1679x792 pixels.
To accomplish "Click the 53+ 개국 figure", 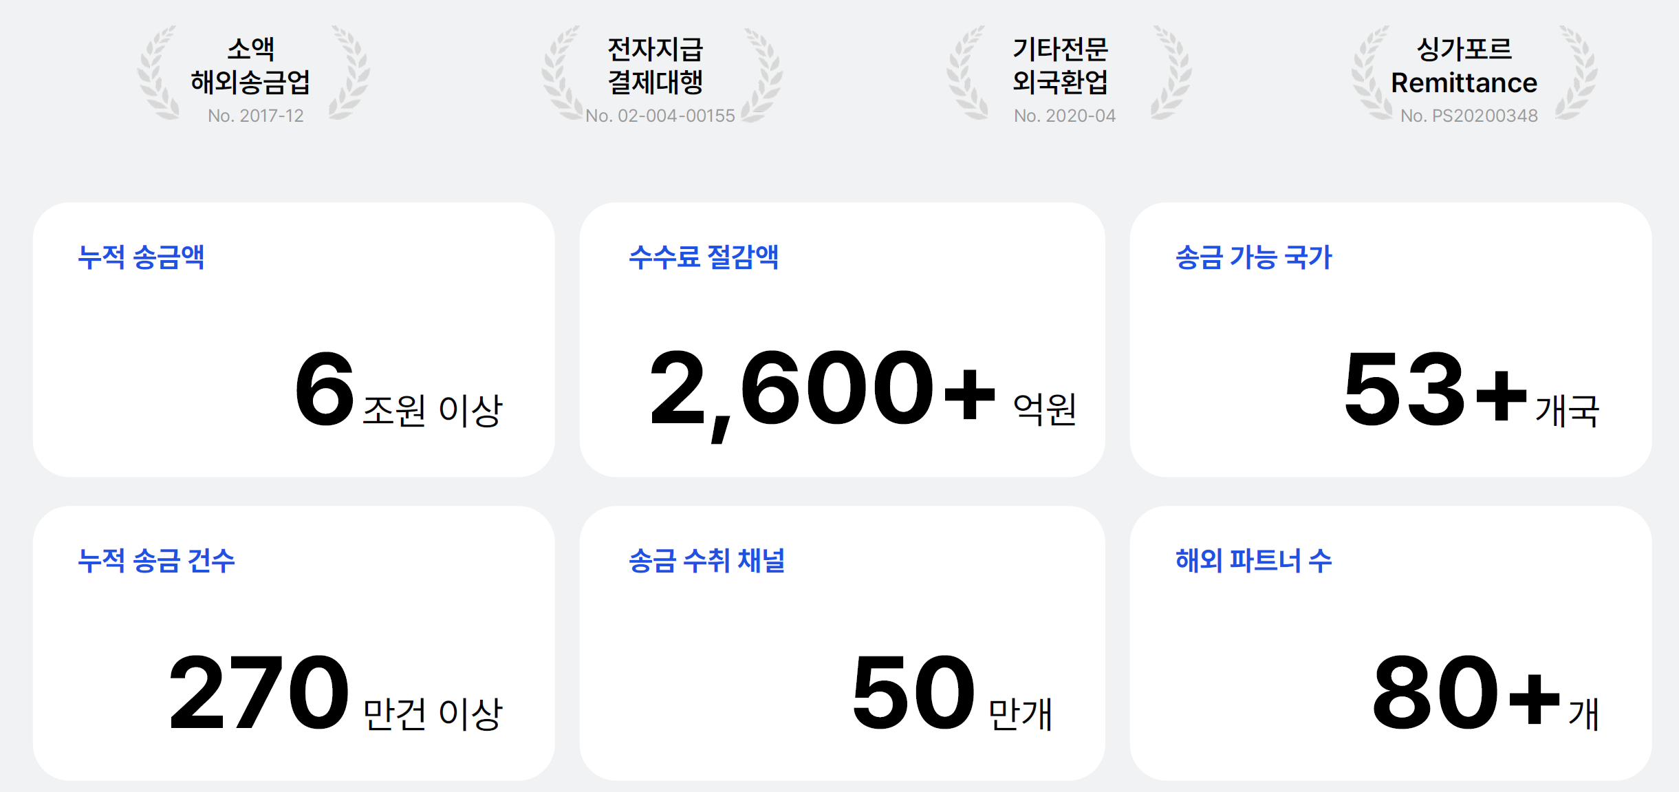I will pyautogui.click(x=1472, y=390).
